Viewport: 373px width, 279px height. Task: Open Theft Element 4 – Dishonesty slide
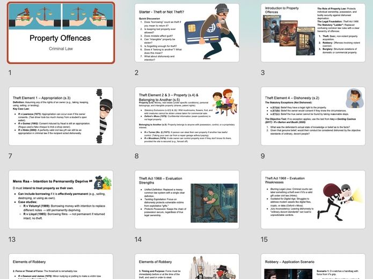313,116
